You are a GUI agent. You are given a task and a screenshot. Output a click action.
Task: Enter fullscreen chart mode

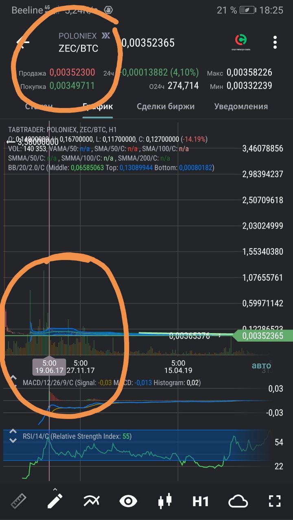(x=275, y=501)
